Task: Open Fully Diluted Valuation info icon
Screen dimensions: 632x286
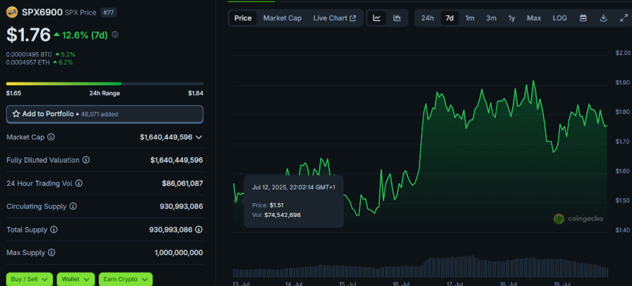Action: 86,160
